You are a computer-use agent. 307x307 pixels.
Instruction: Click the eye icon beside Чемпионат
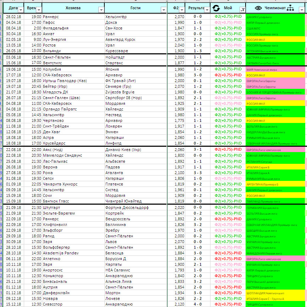click(x=258, y=8)
